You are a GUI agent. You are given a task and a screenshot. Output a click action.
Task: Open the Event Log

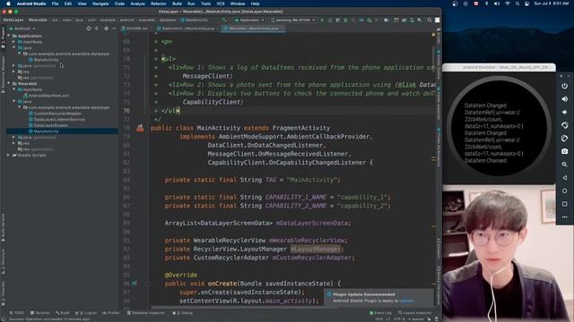(x=380, y=313)
